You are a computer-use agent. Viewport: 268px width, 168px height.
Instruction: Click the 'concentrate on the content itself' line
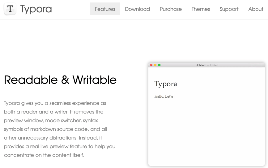tap(44, 155)
